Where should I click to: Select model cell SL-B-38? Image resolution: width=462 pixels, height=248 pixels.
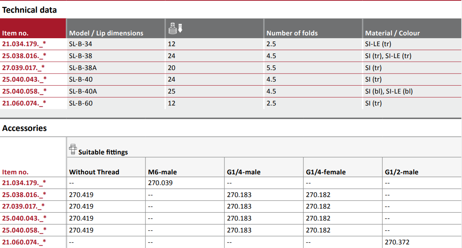coord(81,56)
